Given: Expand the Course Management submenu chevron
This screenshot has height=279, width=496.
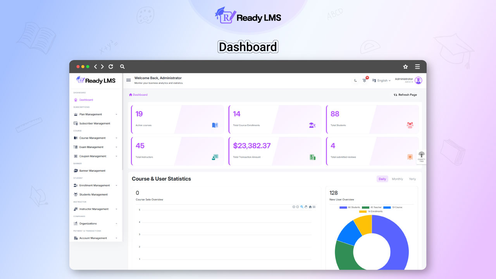Looking at the screenshot, I should tap(116, 138).
